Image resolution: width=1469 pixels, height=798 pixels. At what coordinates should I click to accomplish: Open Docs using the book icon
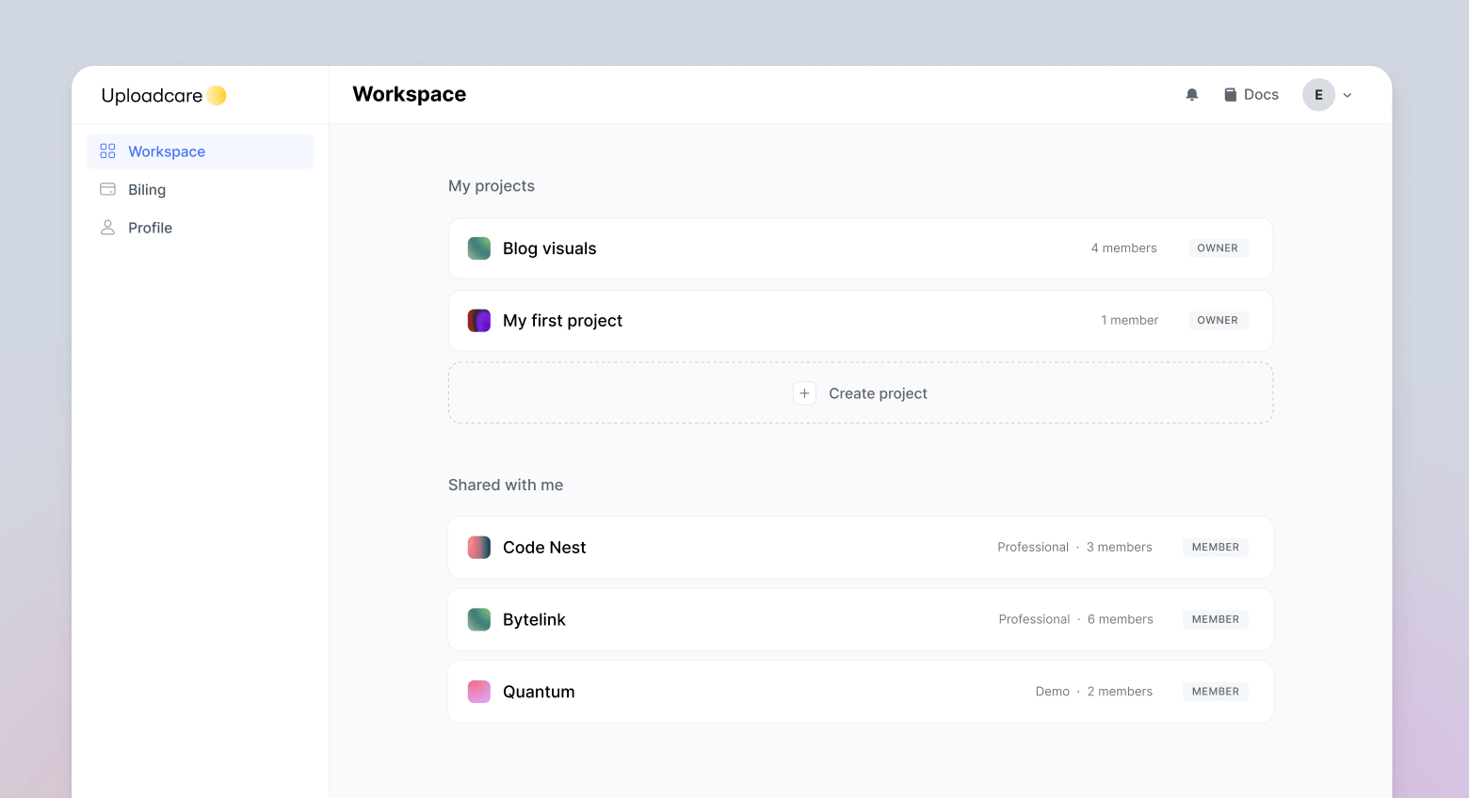coord(1230,94)
